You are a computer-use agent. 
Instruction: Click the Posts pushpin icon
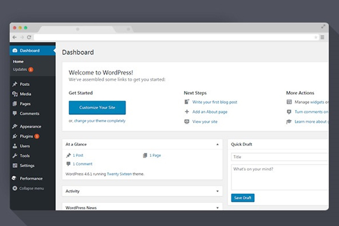(15, 84)
